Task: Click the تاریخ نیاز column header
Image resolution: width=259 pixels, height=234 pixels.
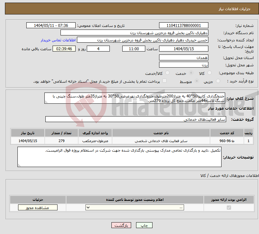Action: tap(28, 133)
